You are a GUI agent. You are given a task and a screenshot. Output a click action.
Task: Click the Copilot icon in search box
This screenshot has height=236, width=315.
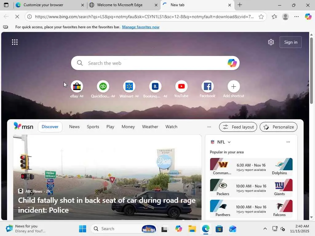pyautogui.click(x=232, y=63)
